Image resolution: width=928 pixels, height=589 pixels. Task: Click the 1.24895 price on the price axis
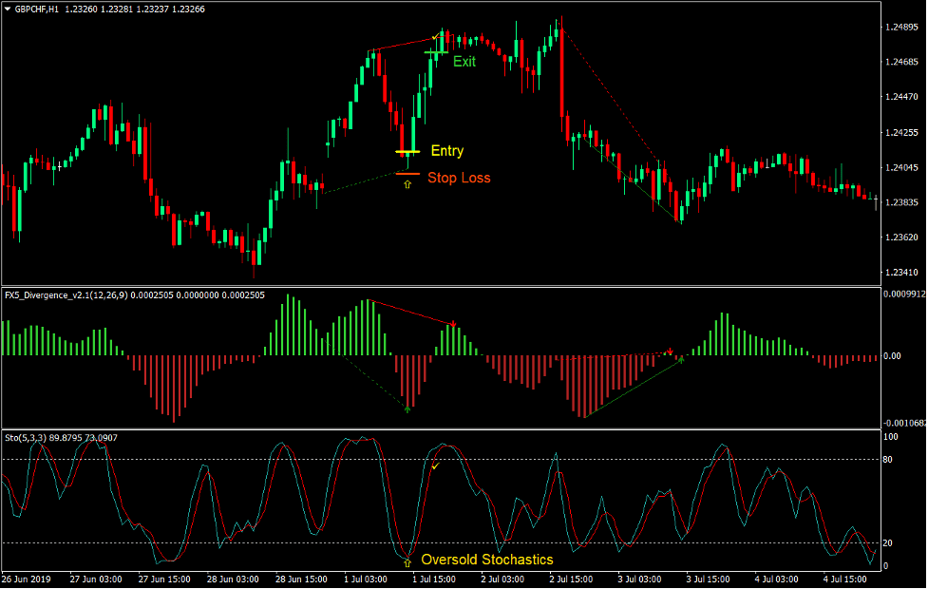pos(900,27)
